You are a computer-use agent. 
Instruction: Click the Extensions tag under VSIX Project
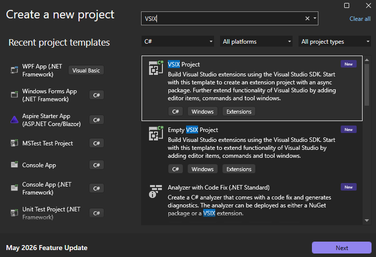(x=239, y=112)
